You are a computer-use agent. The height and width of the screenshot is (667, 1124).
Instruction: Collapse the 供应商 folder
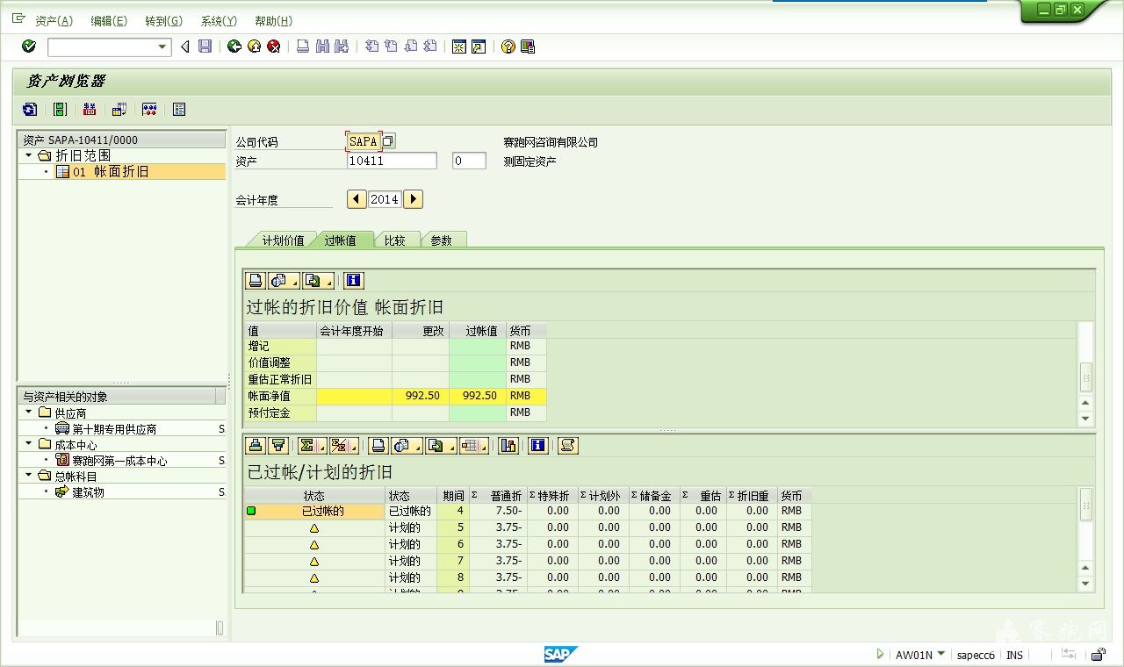coord(29,412)
